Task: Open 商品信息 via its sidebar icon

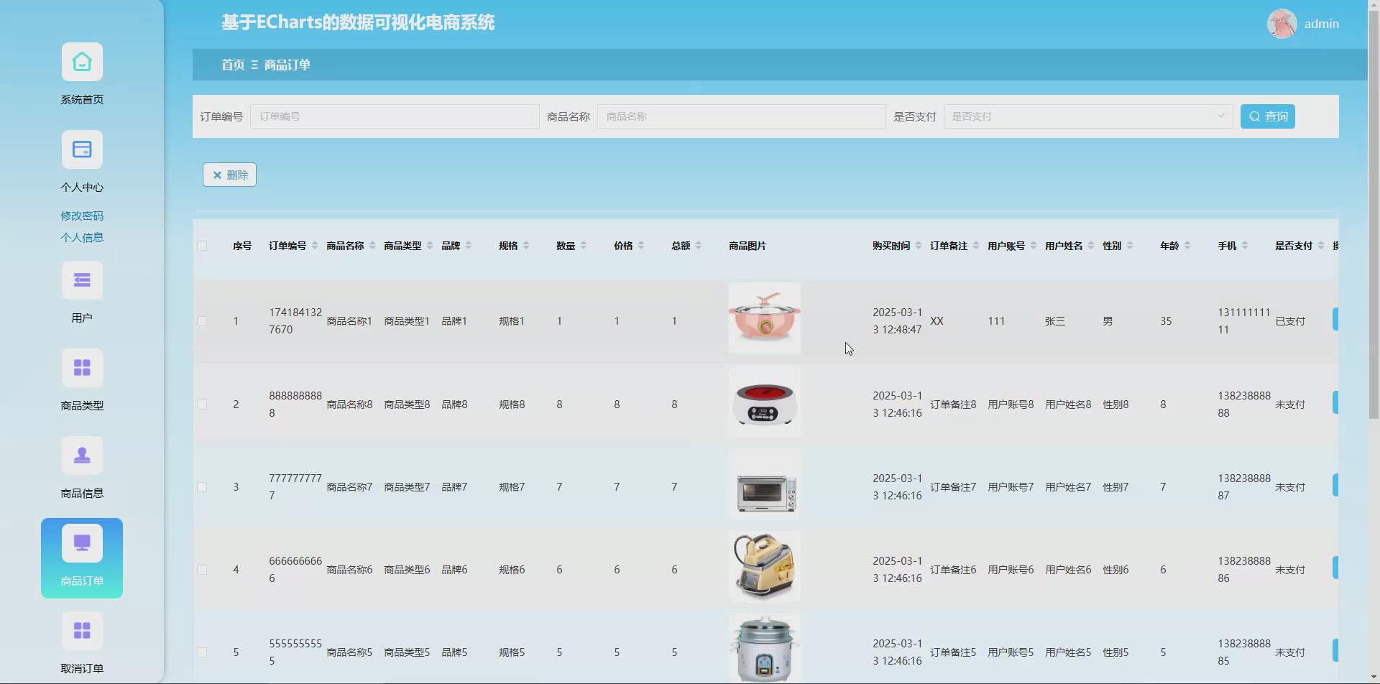Action: point(82,455)
